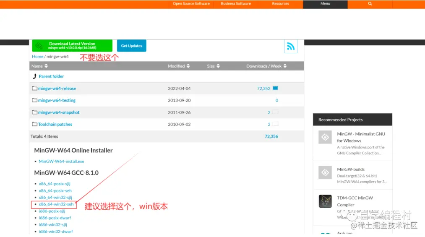Click the Get Updates button
The width and height of the screenshot is (425, 237).
coord(131,45)
